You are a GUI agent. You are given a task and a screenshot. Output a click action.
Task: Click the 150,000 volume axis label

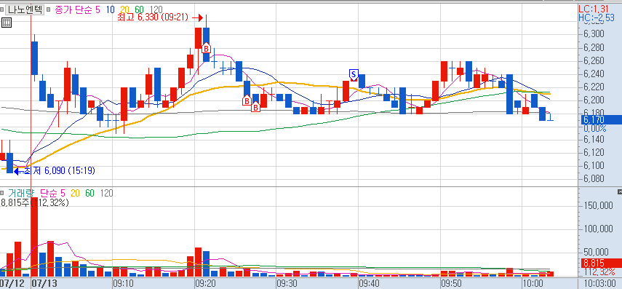coord(598,205)
